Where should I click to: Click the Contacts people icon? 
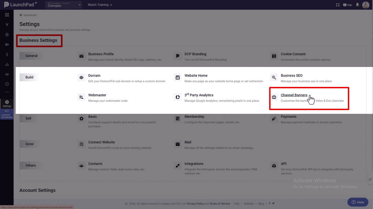click(x=81, y=166)
